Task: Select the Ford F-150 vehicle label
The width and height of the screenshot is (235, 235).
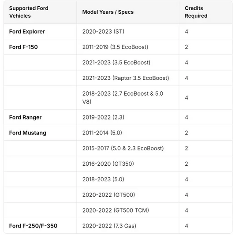Action: pos(23,47)
